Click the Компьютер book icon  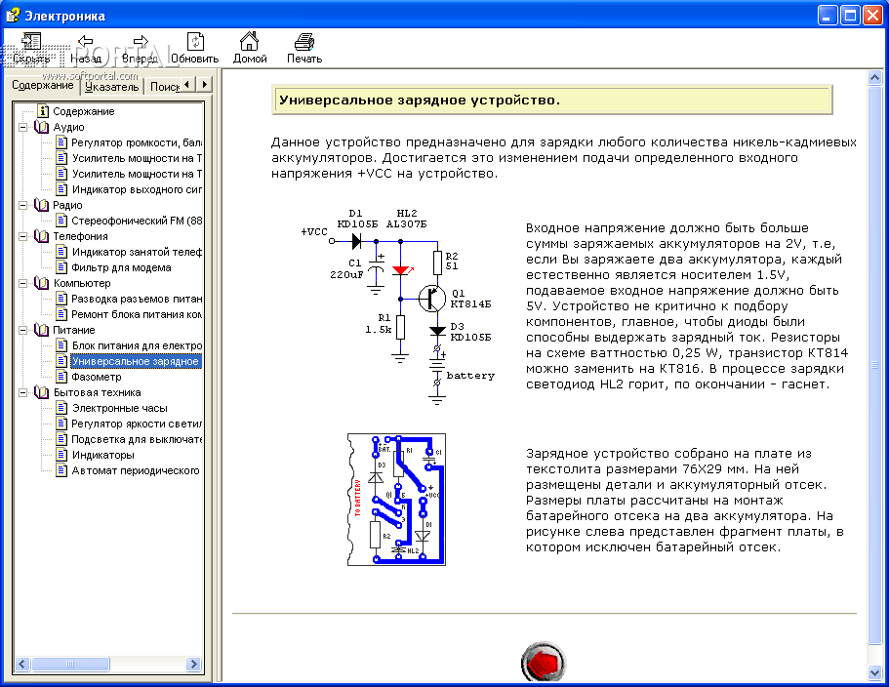pos(41,283)
